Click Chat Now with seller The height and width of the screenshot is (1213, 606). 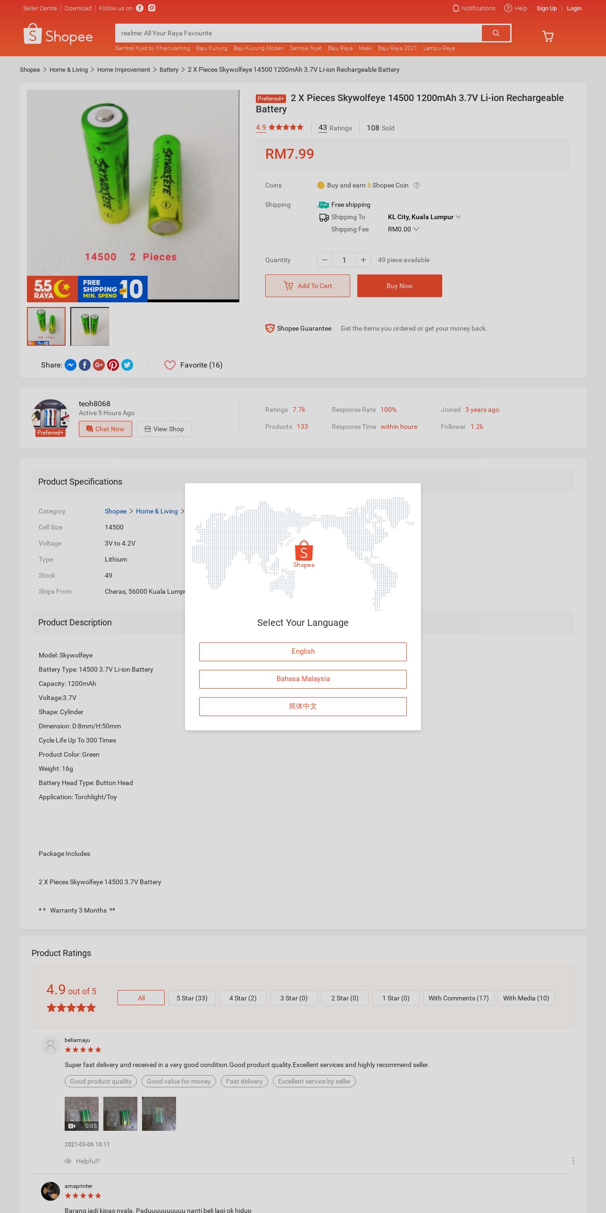105,429
